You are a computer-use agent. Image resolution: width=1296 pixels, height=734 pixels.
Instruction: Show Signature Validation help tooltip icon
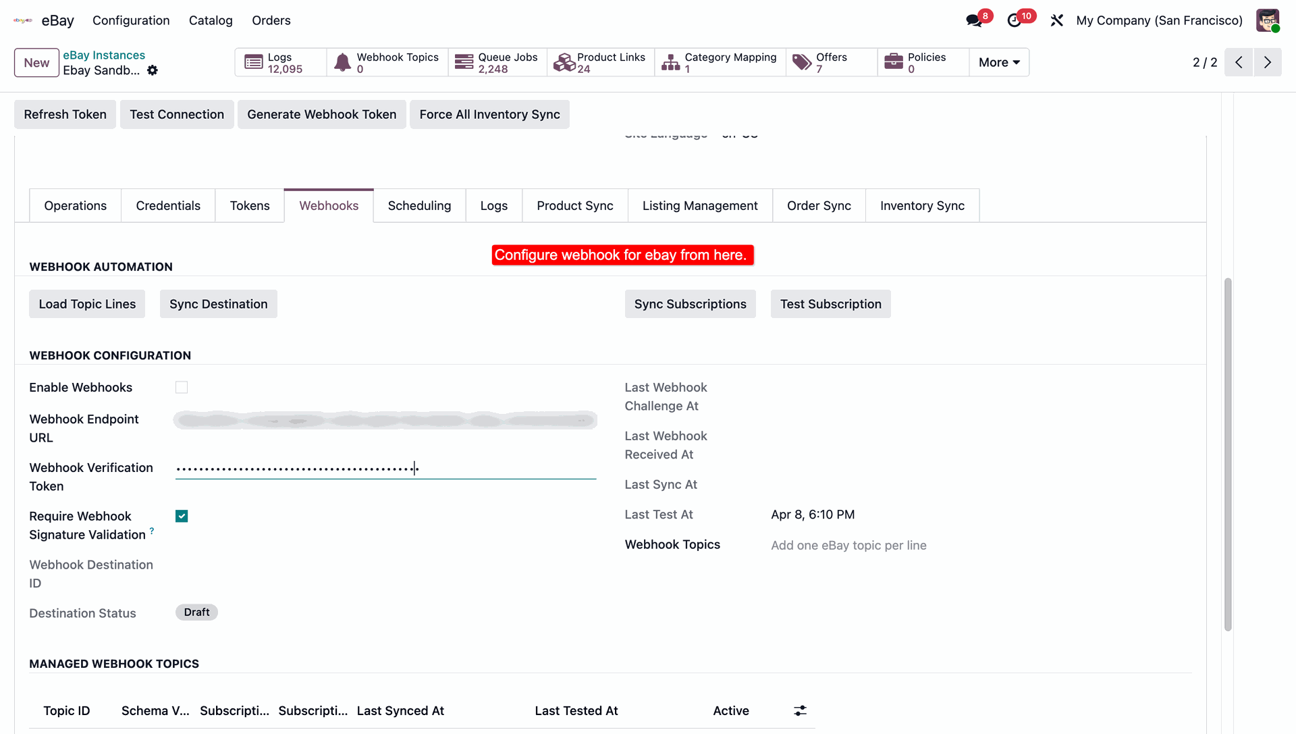point(152,531)
